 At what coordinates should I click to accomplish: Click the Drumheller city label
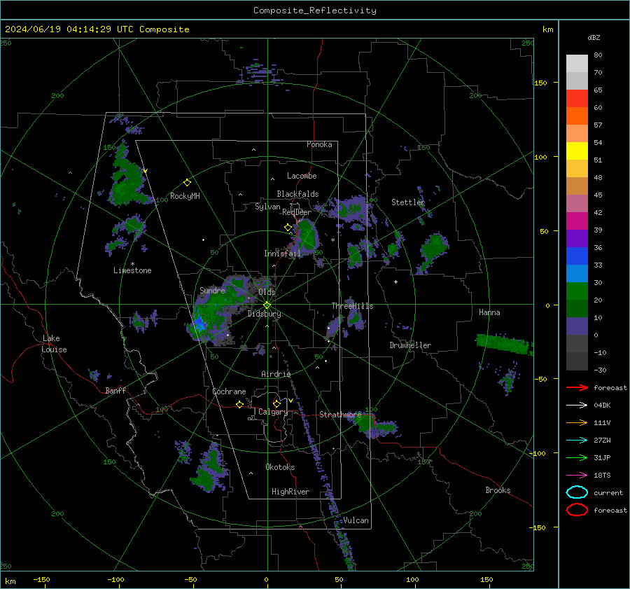pyautogui.click(x=410, y=345)
